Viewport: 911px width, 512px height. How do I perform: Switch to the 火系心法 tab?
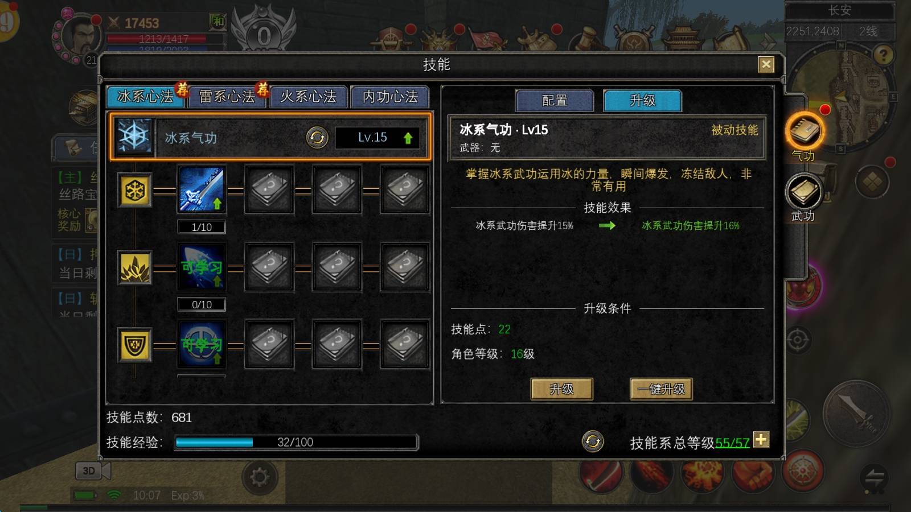(x=308, y=97)
